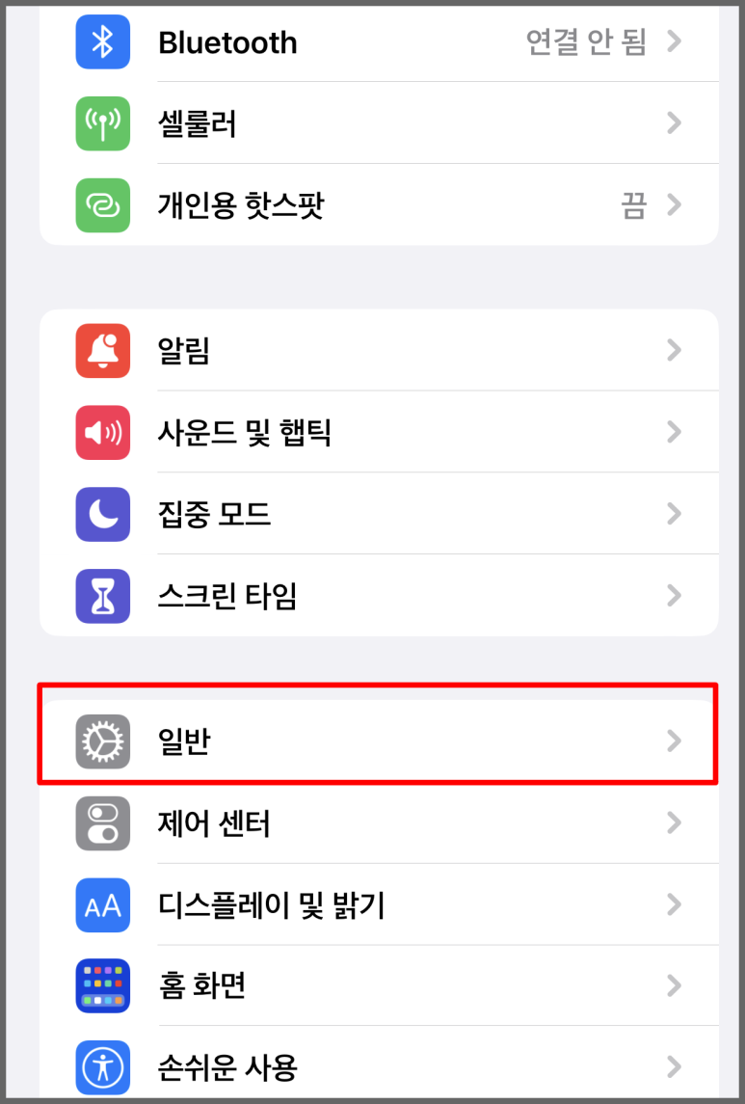
Task: Tap the 개인용 핫스팟 chain-link icon
Action: pos(103,204)
